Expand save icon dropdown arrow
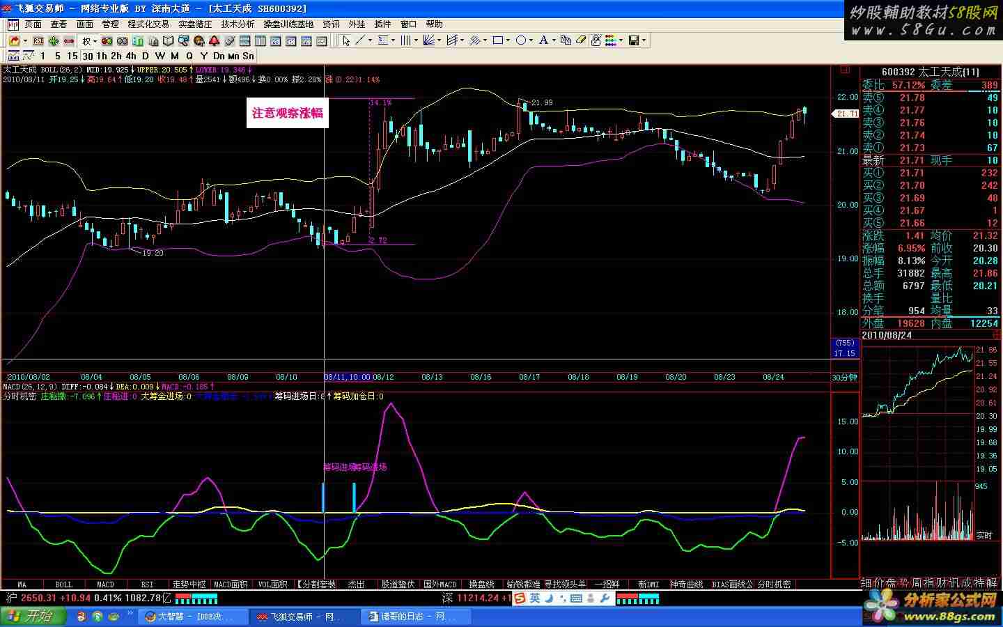 (644, 40)
